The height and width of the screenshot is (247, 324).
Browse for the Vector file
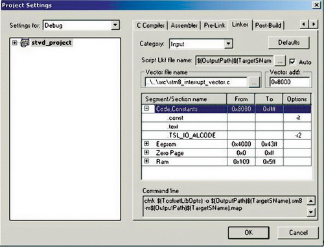point(254,82)
